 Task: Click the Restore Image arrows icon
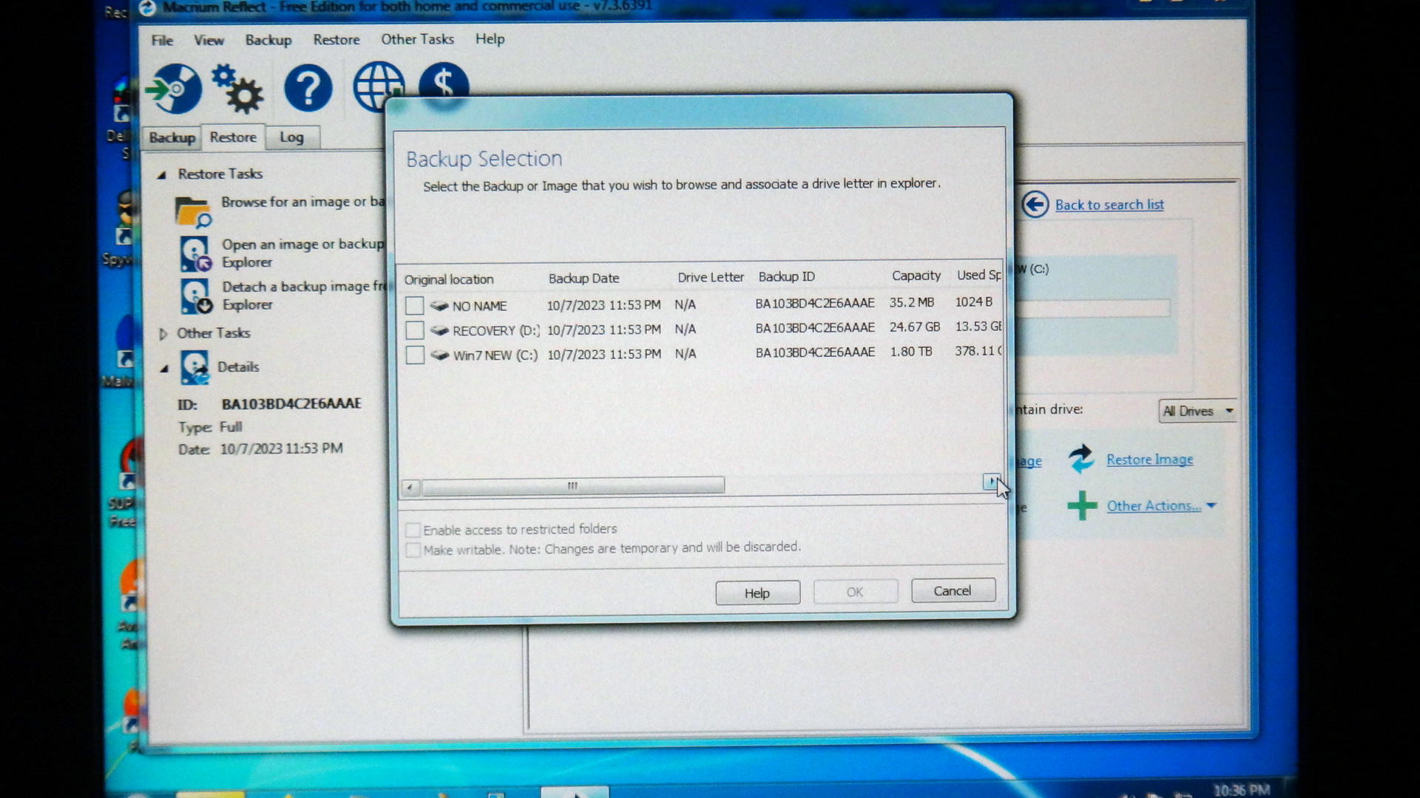1082,459
